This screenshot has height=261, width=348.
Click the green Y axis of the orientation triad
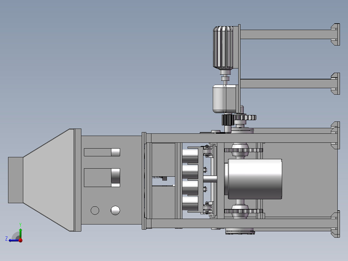click(20, 233)
